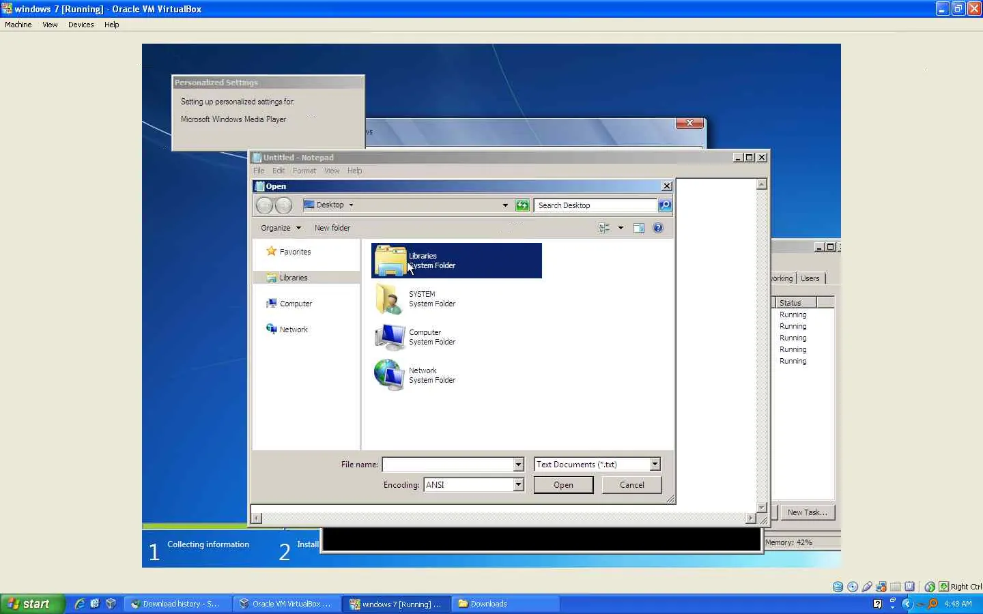Click the Back arrow in the Open dialog

(264, 205)
